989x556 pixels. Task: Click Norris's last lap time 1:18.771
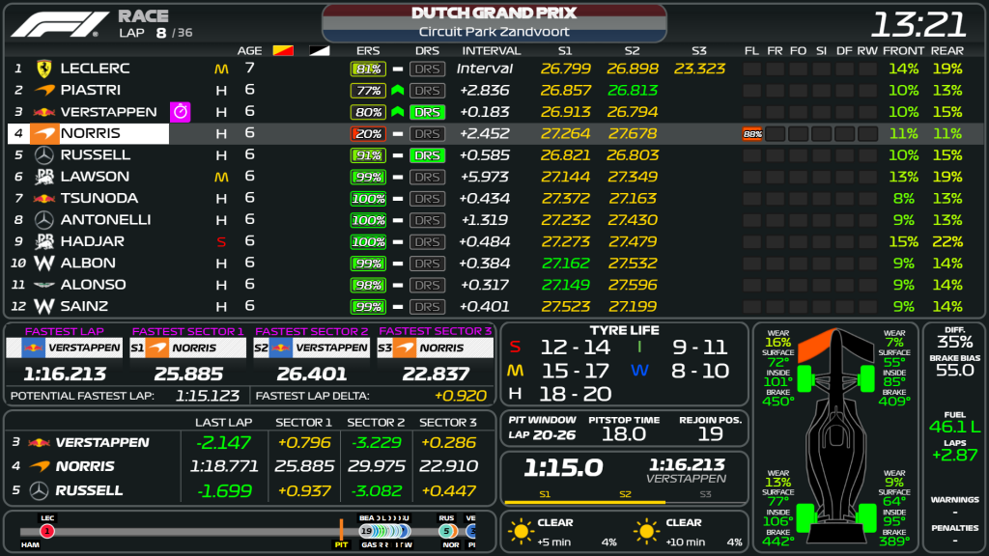coord(224,466)
